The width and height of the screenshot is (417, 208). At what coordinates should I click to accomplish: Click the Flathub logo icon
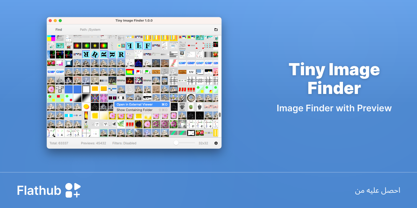(x=73, y=190)
